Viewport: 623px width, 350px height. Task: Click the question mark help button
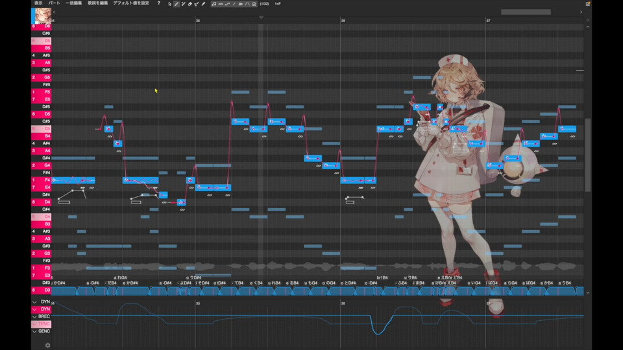pos(158,3)
